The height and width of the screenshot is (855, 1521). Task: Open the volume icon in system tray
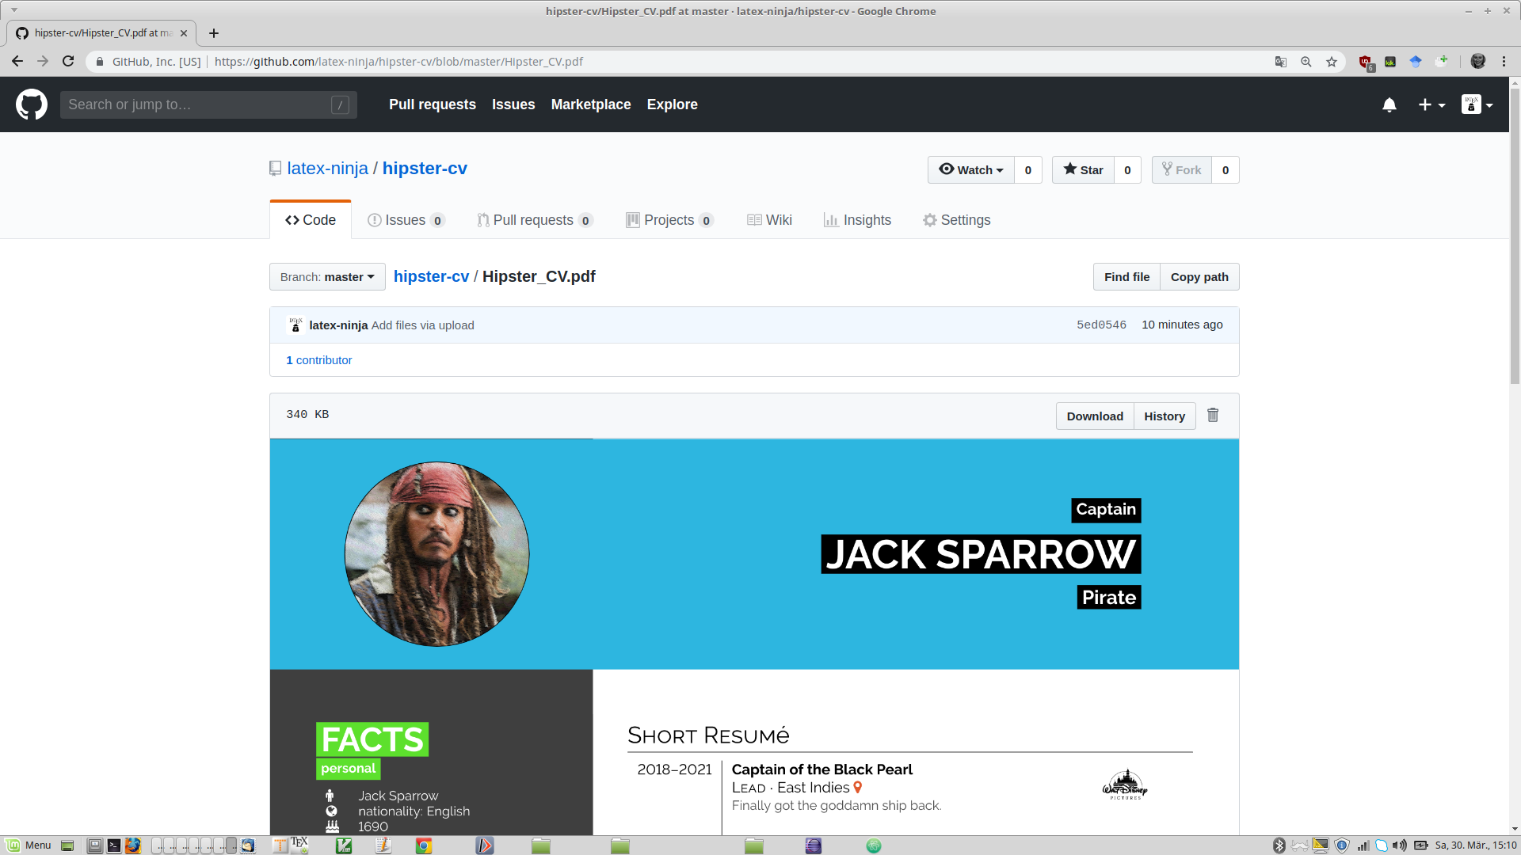coord(1400,845)
